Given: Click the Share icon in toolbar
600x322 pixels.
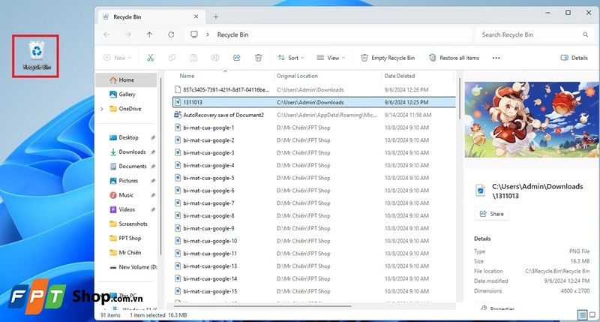Looking at the screenshot, I should pyautogui.click(x=237, y=58).
